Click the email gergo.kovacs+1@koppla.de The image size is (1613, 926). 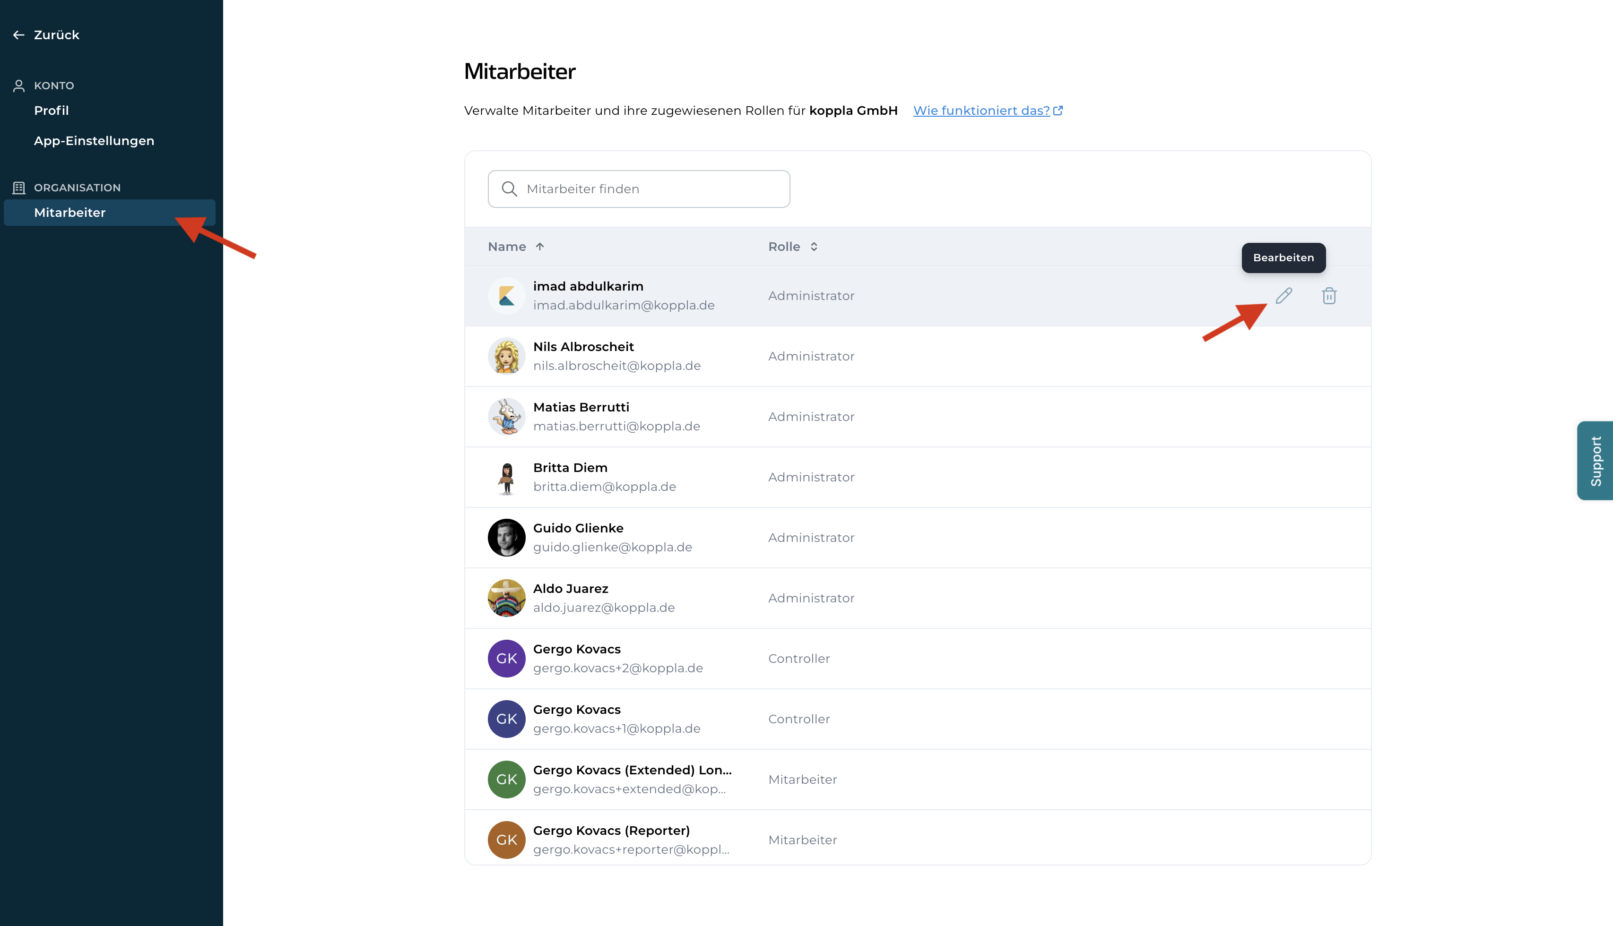click(x=616, y=728)
